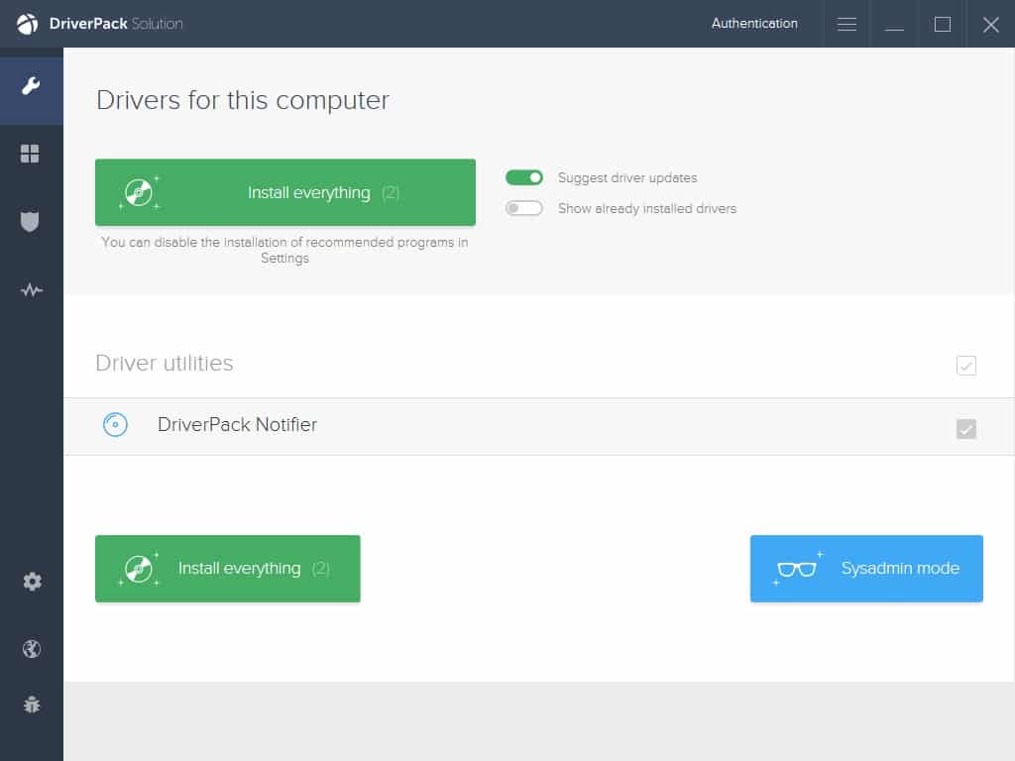Click the bottom Install everything button
The height and width of the screenshot is (761, 1015).
(x=227, y=568)
